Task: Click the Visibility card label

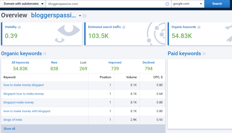Action: pyautogui.click(x=11, y=27)
